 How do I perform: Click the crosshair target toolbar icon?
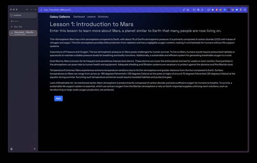pyautogui.click(x=202, y=10)
